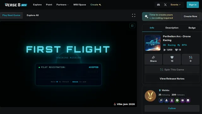
Task: Open Wabbs's rabbit avatar
Action: [150, 96]
